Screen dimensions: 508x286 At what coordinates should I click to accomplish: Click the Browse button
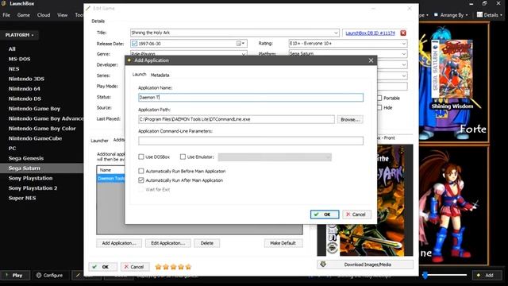click(x=350, y=119)
